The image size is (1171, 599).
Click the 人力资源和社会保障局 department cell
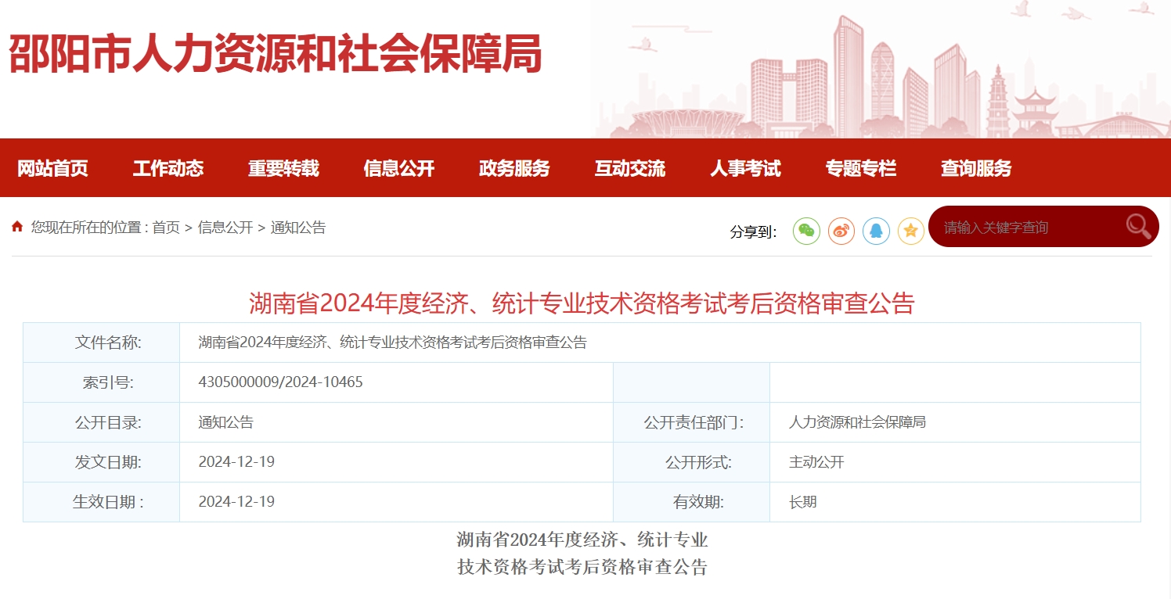tap(857, 422)
